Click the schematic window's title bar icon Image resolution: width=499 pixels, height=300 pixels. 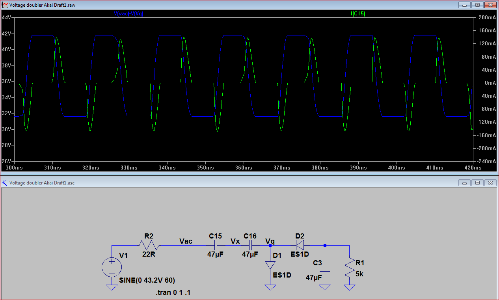click(5, 183)
